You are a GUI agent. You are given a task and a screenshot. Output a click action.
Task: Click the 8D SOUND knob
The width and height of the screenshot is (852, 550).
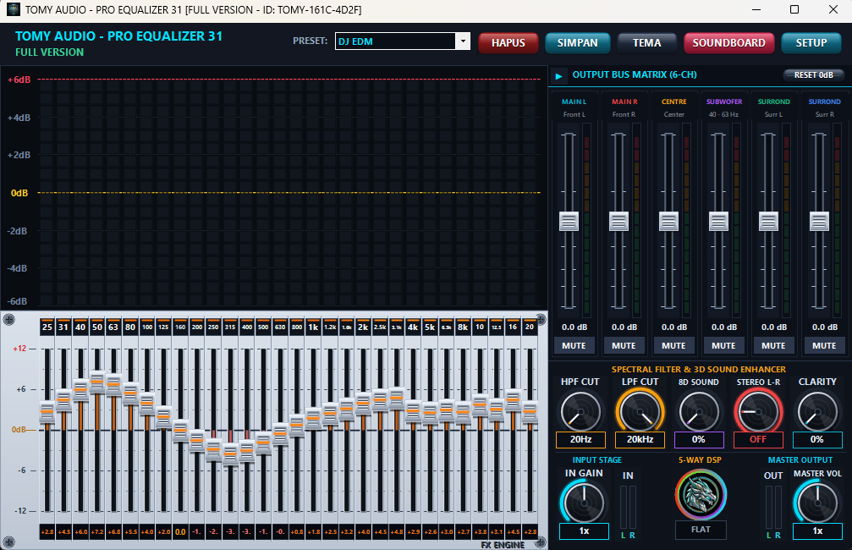coord(699,411)
